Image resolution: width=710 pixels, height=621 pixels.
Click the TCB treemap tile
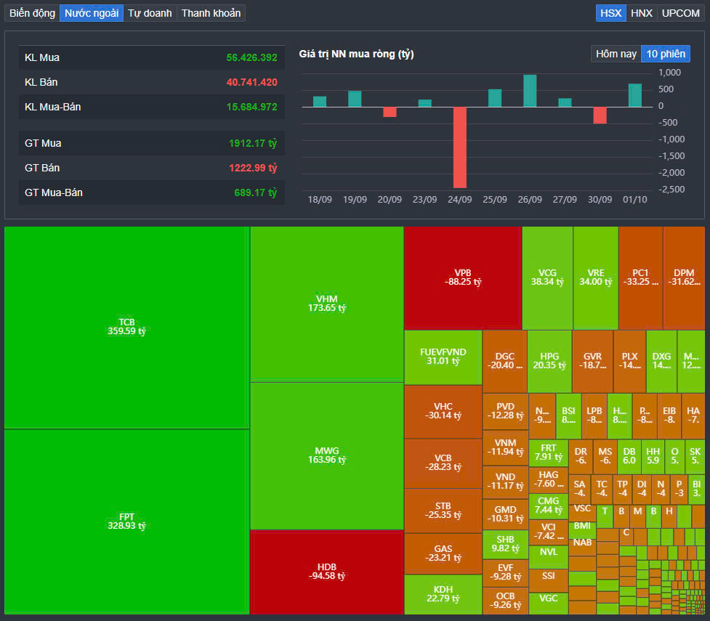(126, 328)
